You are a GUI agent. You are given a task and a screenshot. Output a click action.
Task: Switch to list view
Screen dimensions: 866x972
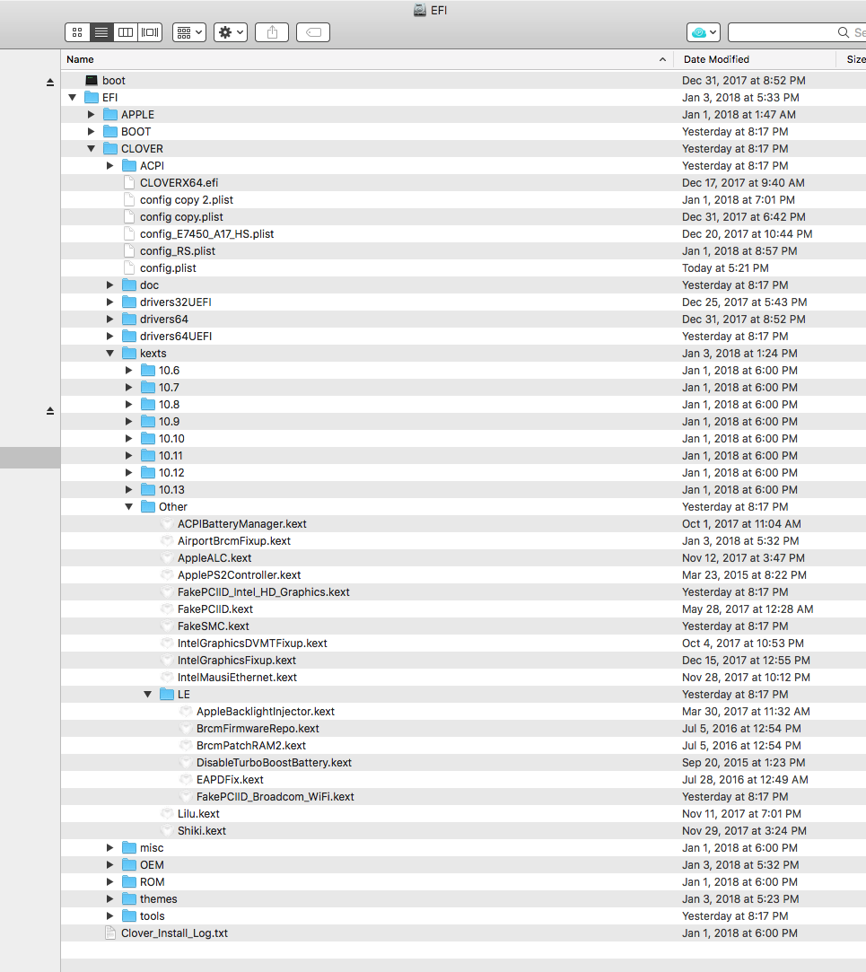(x=101, y=32)
